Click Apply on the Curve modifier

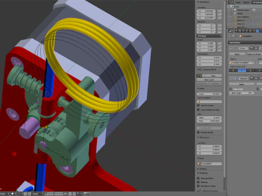237,54
